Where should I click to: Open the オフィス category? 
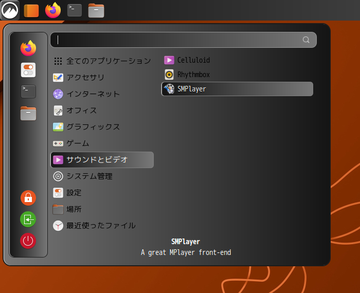(102, 111)
